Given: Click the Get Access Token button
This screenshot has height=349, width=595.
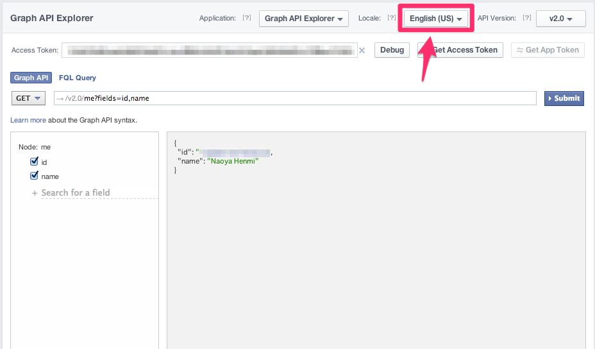Looking at the screenshot, I should click(x=460, y=50).
